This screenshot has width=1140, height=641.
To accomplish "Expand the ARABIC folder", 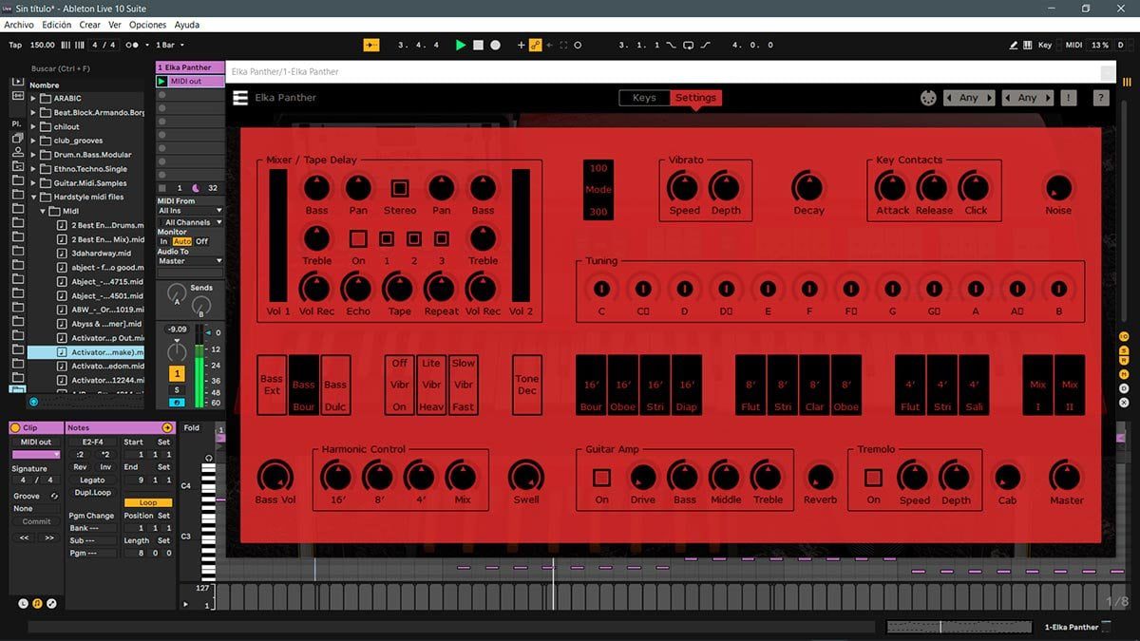I will 33,98.
